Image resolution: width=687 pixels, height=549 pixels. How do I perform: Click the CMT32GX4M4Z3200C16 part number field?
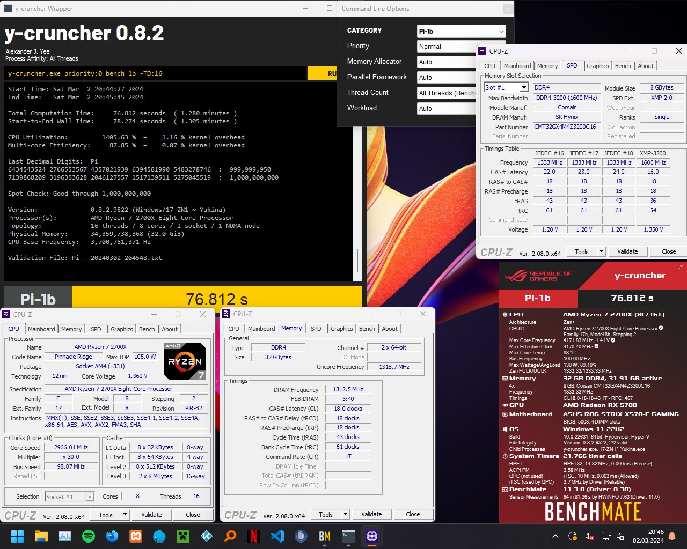pyautogui.click(x=567, y=127)
